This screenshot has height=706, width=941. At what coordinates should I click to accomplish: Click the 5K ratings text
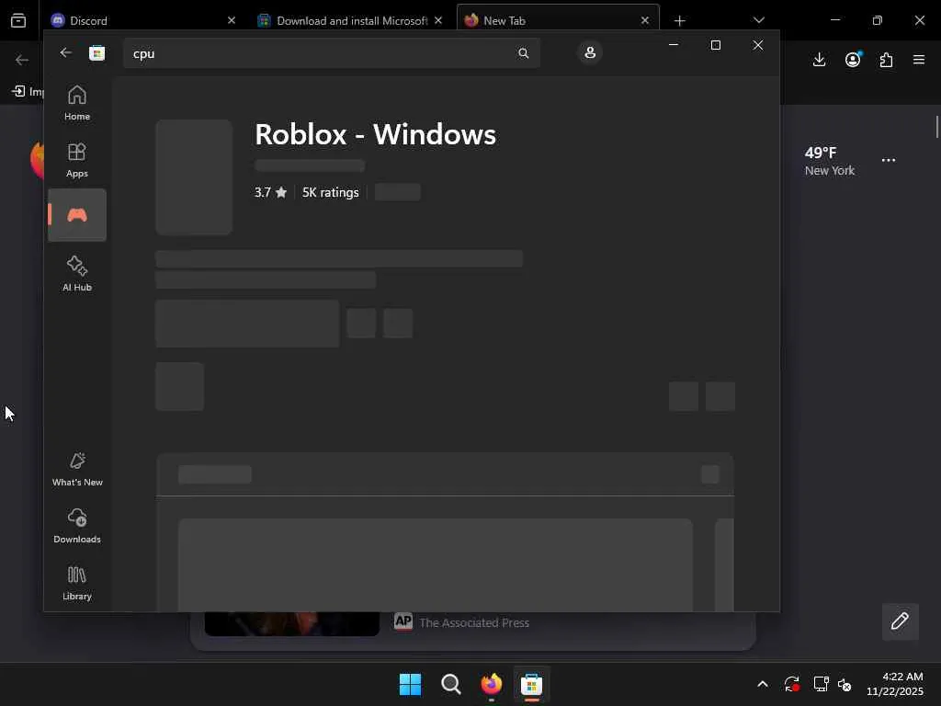(331, 192)
